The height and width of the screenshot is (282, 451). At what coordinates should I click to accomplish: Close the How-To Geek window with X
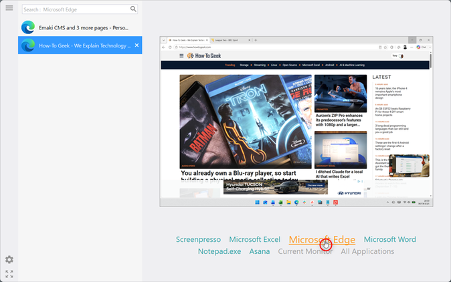[x=137, y=45]
